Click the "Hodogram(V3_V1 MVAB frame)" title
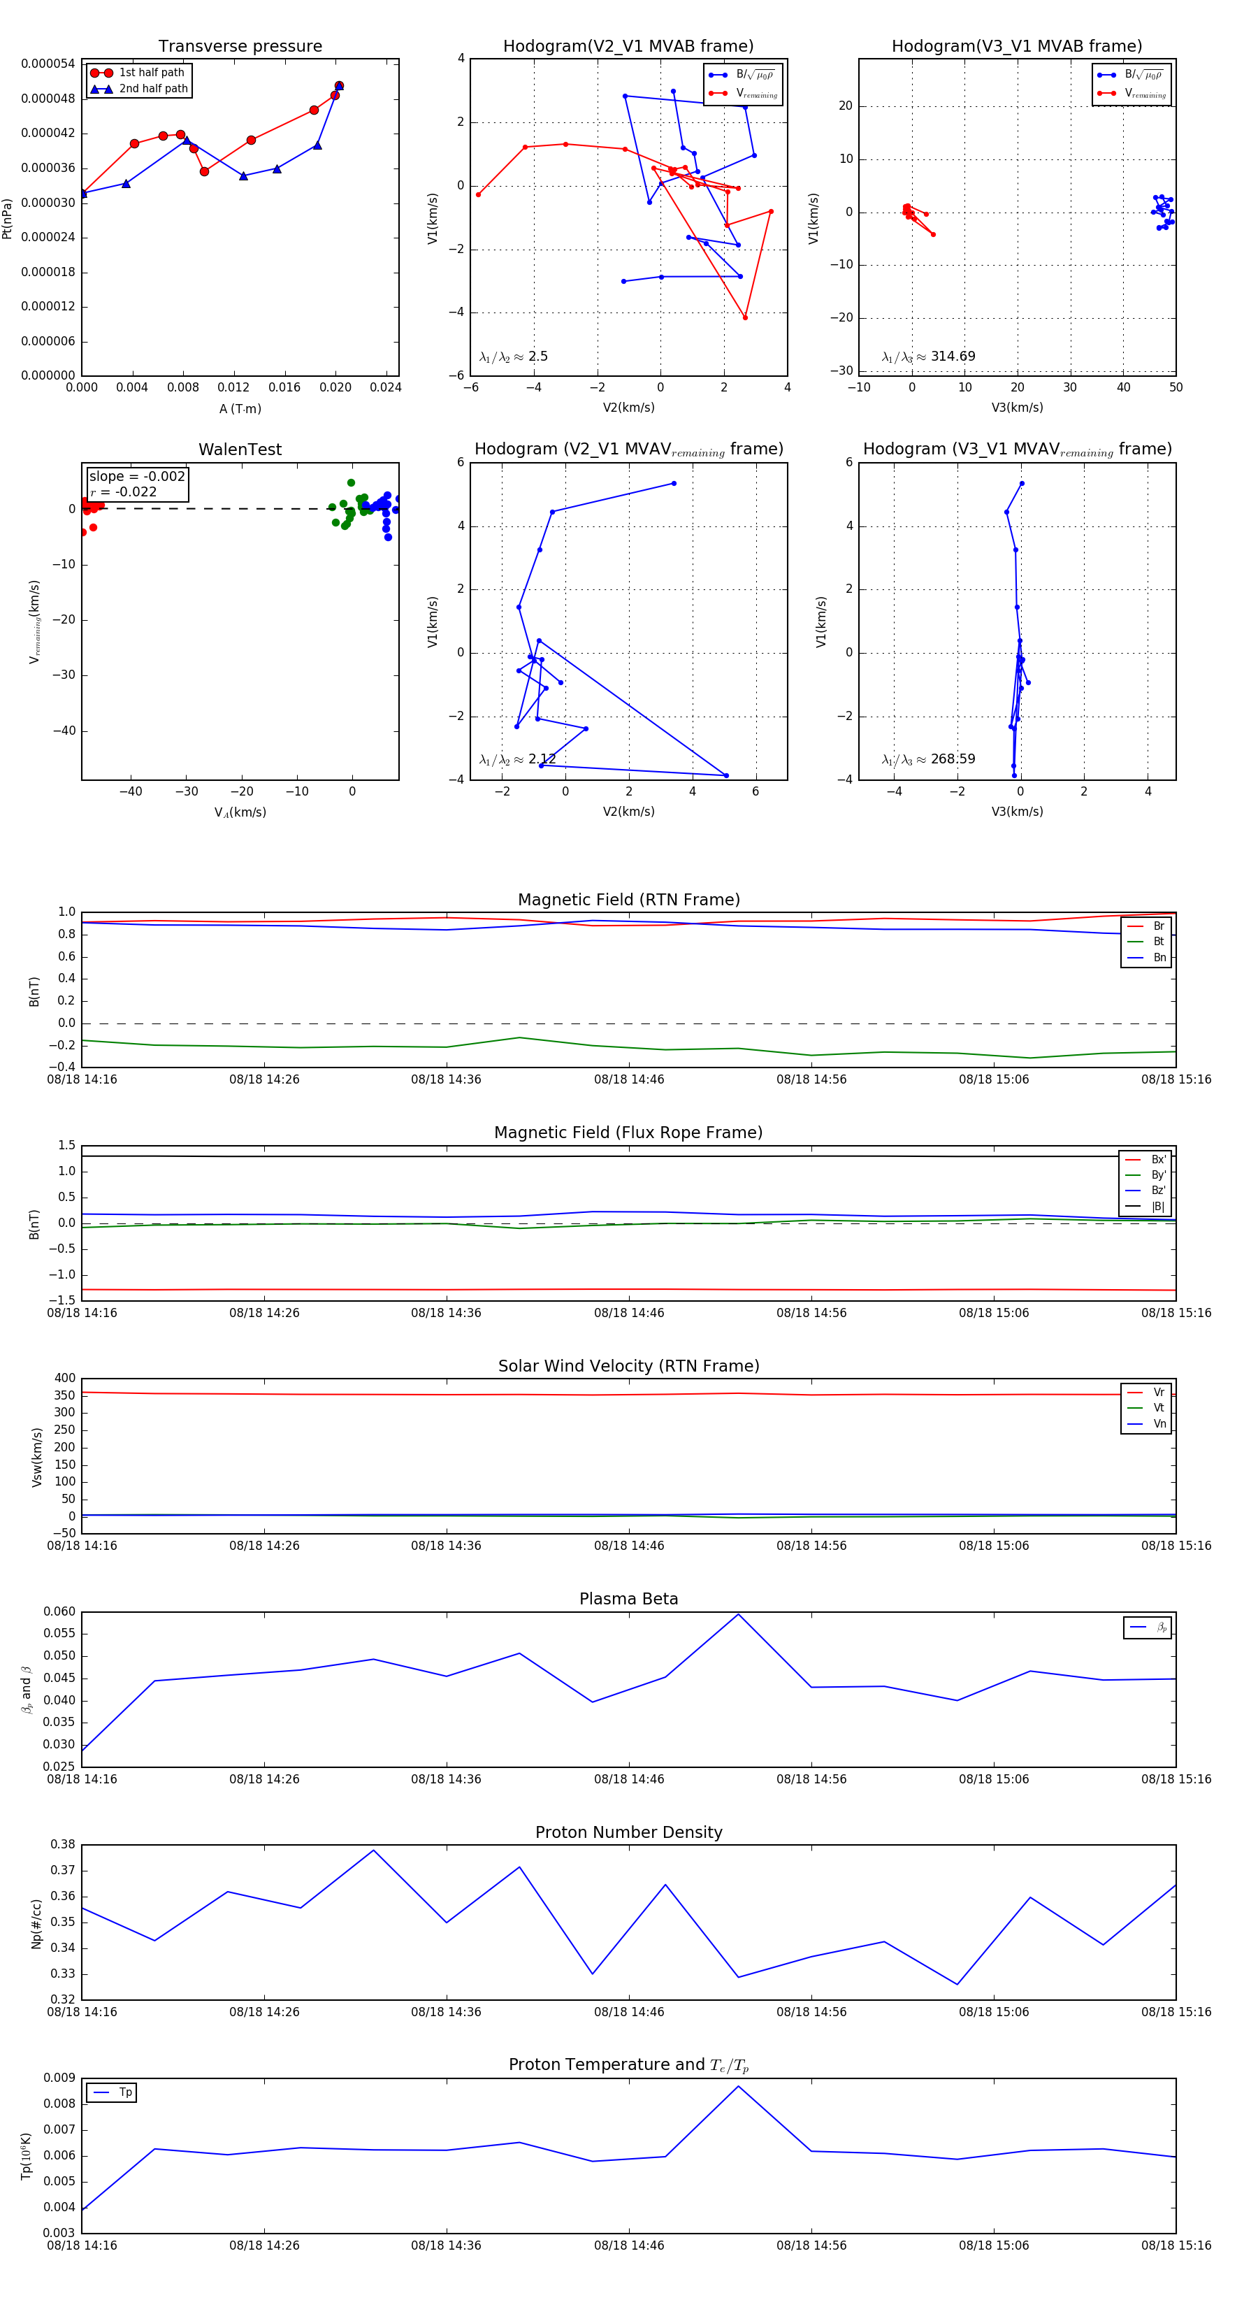The width and height of the screenshot is (1258, 2307). pyautogui.click(x=1017, y=47)
